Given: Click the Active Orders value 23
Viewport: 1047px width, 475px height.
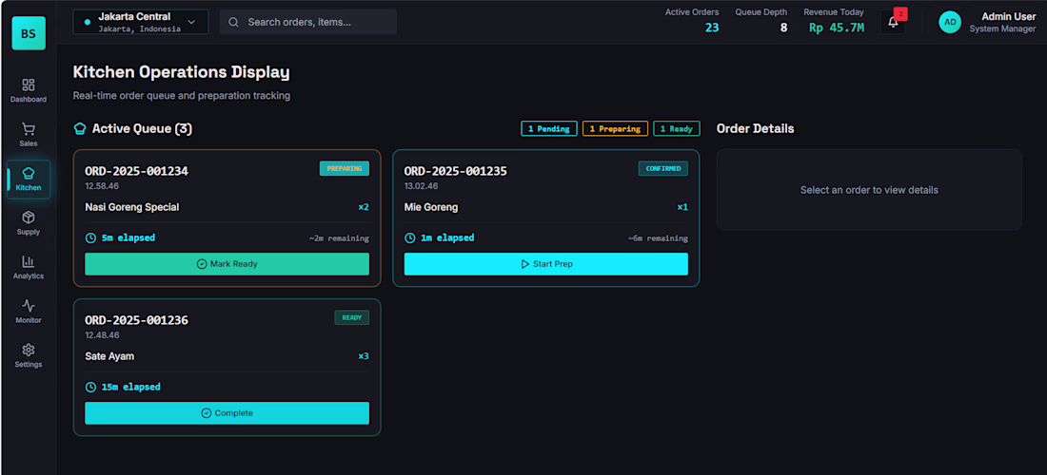Looking at the screenshot, I should [712, 28].
